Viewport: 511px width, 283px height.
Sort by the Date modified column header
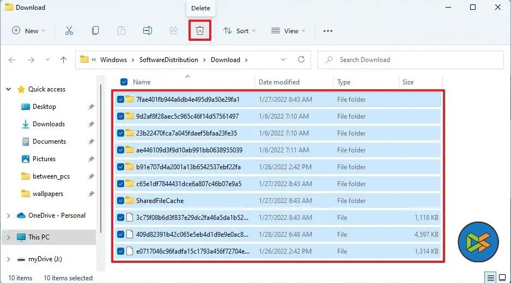279,82
